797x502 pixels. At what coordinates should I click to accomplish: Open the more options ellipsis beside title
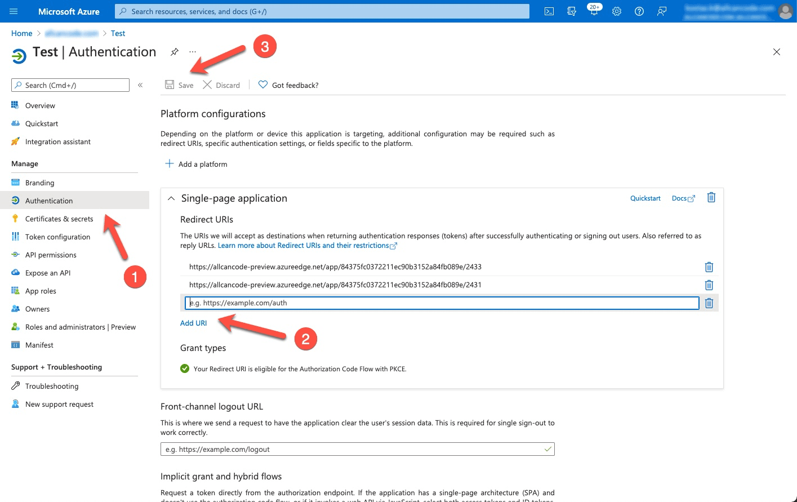click(x=193, y=52)
